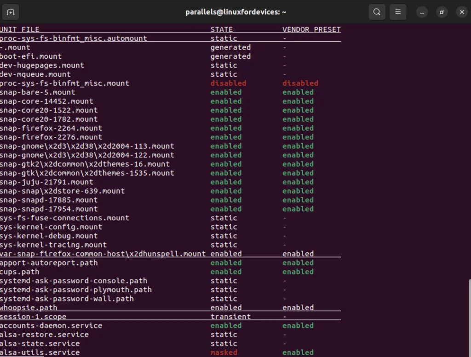Select the cups.path entry
The width and height of the screenshot is (471, 357).
coord(20,272)
